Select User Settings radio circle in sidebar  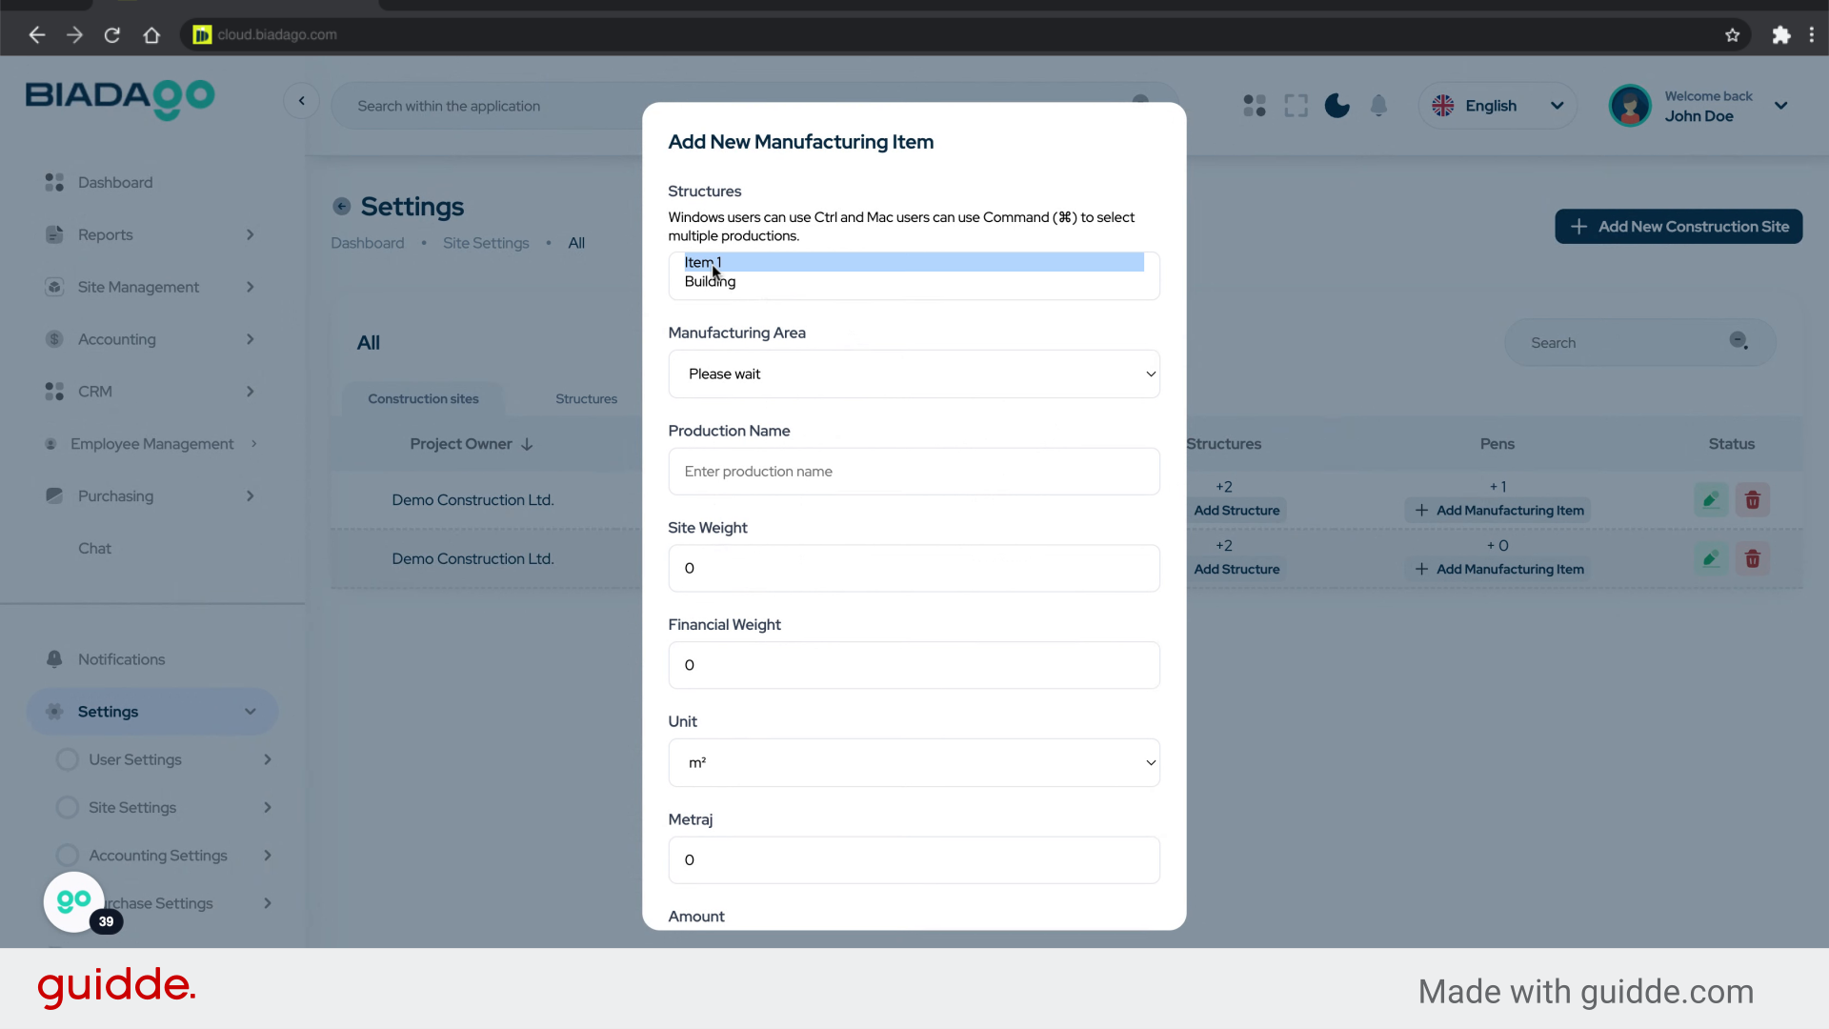pos(67,759)
